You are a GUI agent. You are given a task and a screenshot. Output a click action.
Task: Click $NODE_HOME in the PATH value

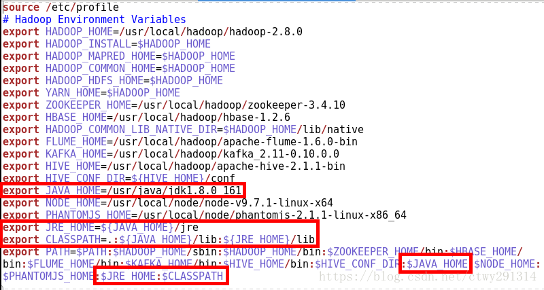click(x=504, y=264)
